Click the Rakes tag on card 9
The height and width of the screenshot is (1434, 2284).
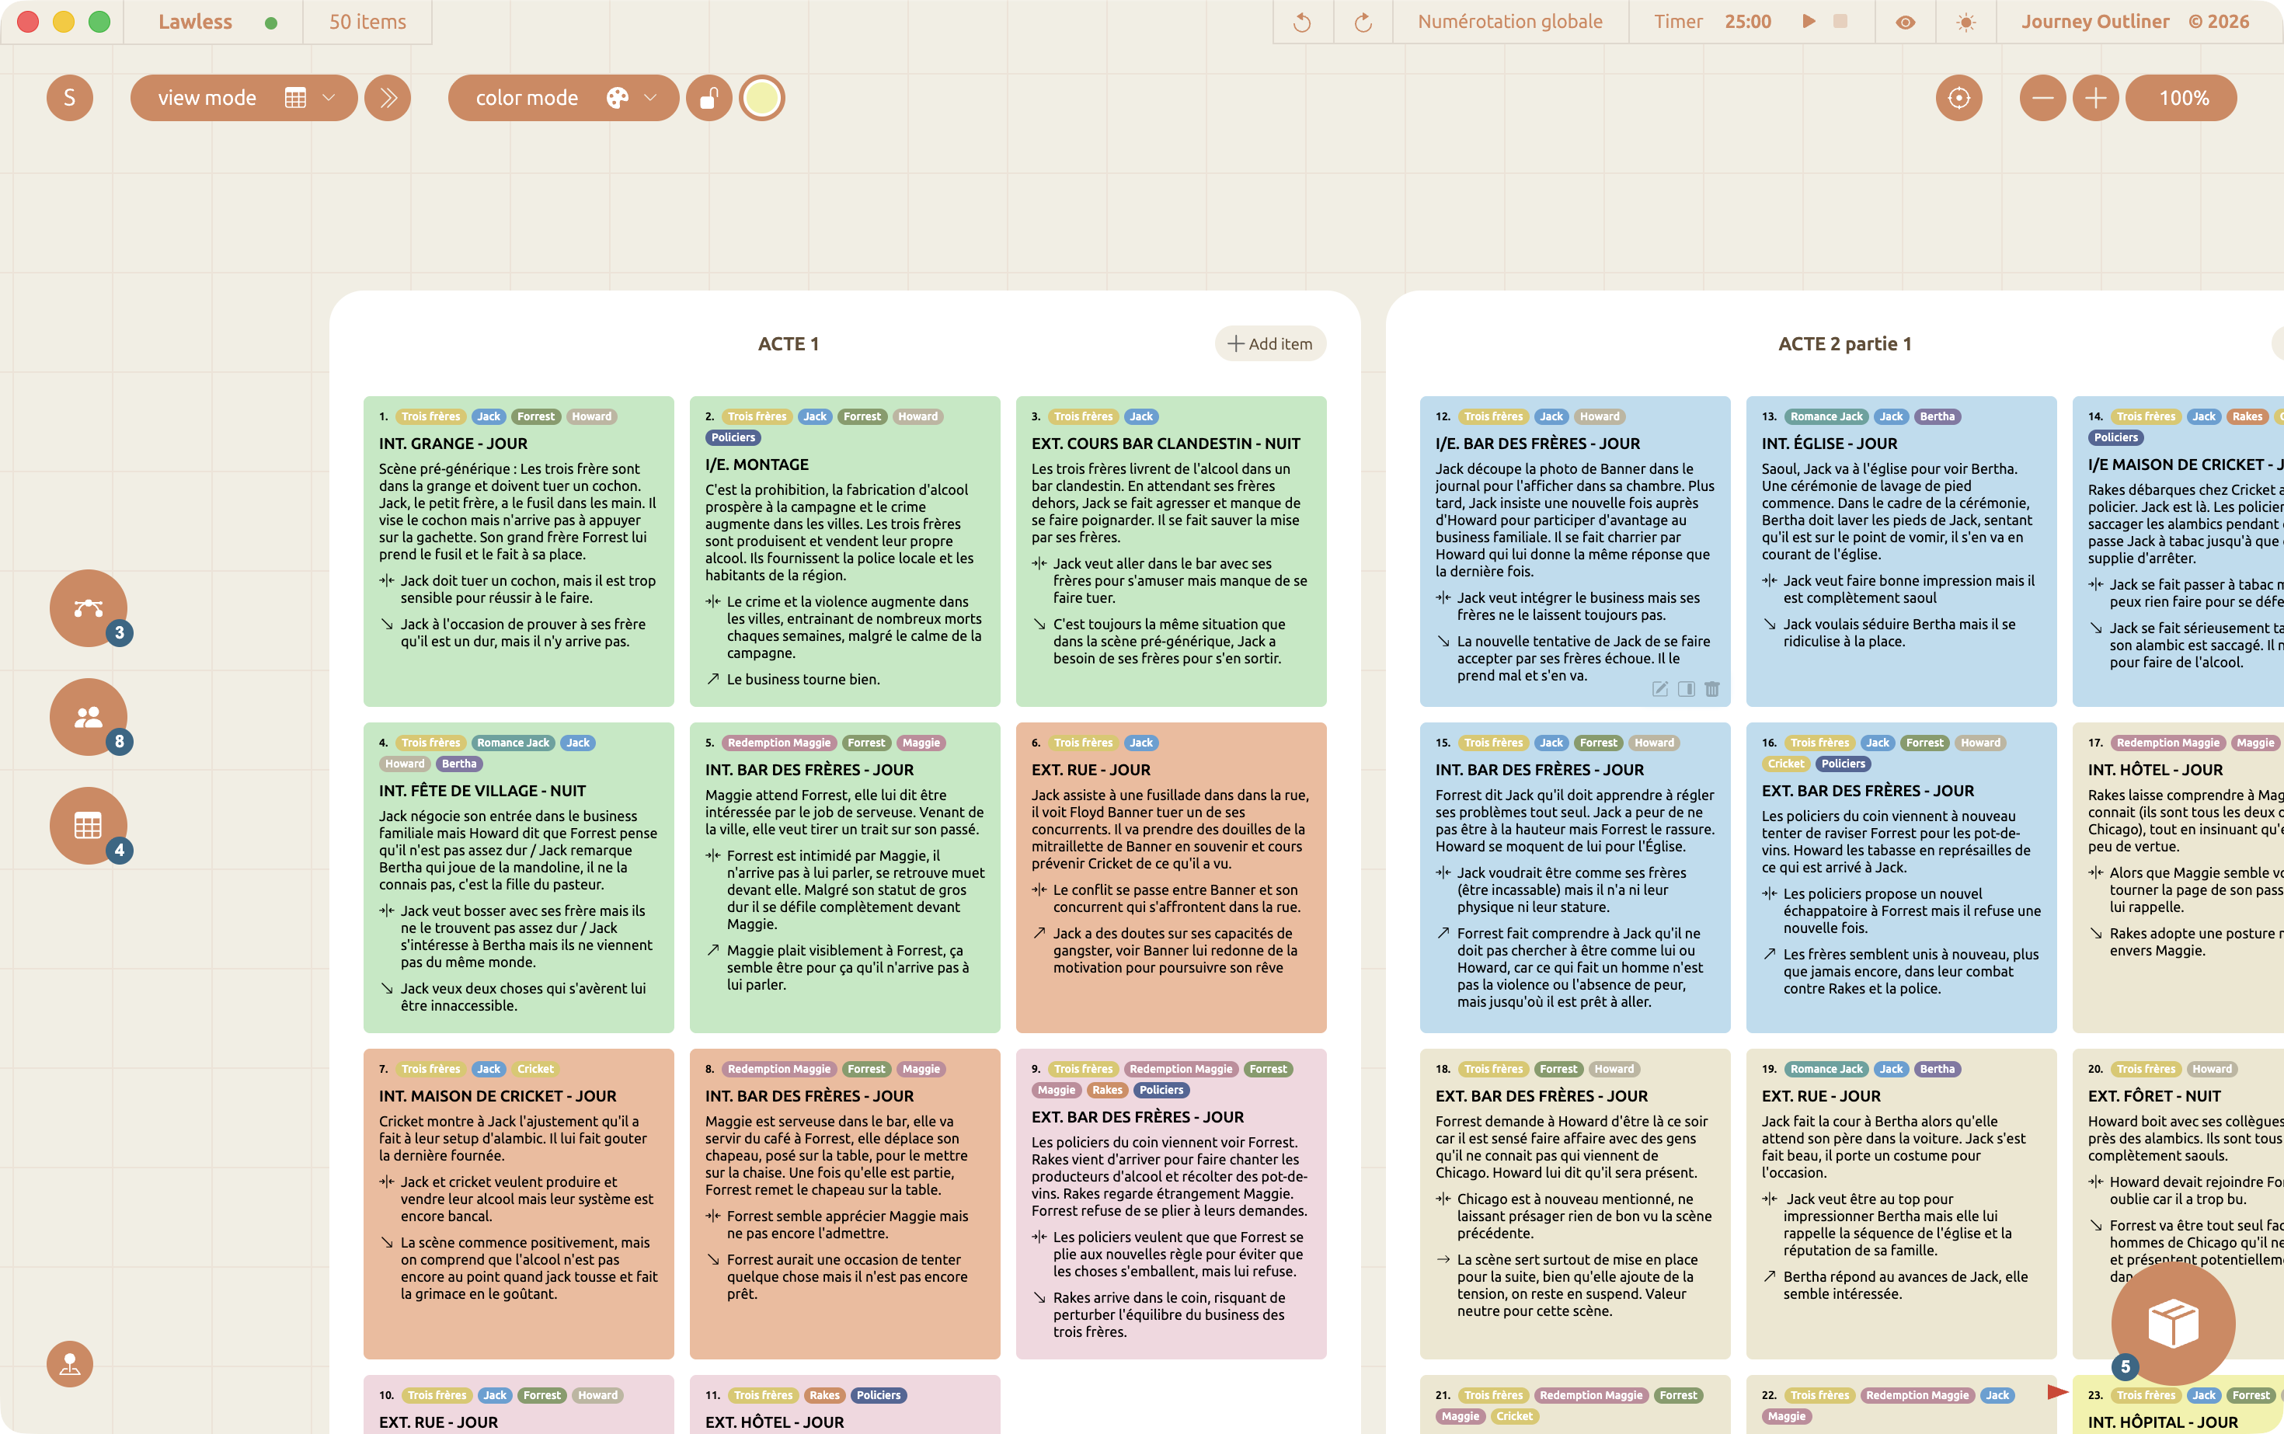click(x=1107, y=1090)
